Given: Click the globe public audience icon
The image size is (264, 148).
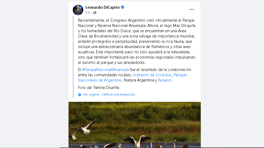Looking at the screenshot, I should point(95,13).
